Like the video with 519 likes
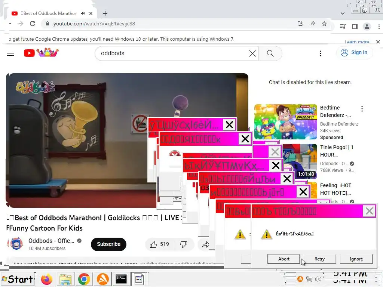Viewport: 383px width, 287px height. (x=160, y=244)
